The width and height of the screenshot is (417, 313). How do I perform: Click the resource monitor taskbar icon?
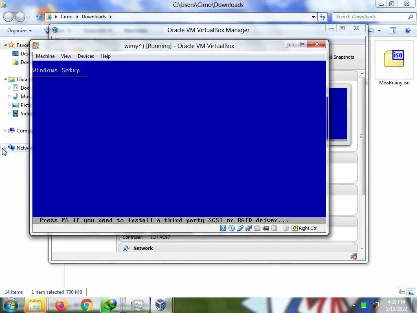[x=137, y=305]
